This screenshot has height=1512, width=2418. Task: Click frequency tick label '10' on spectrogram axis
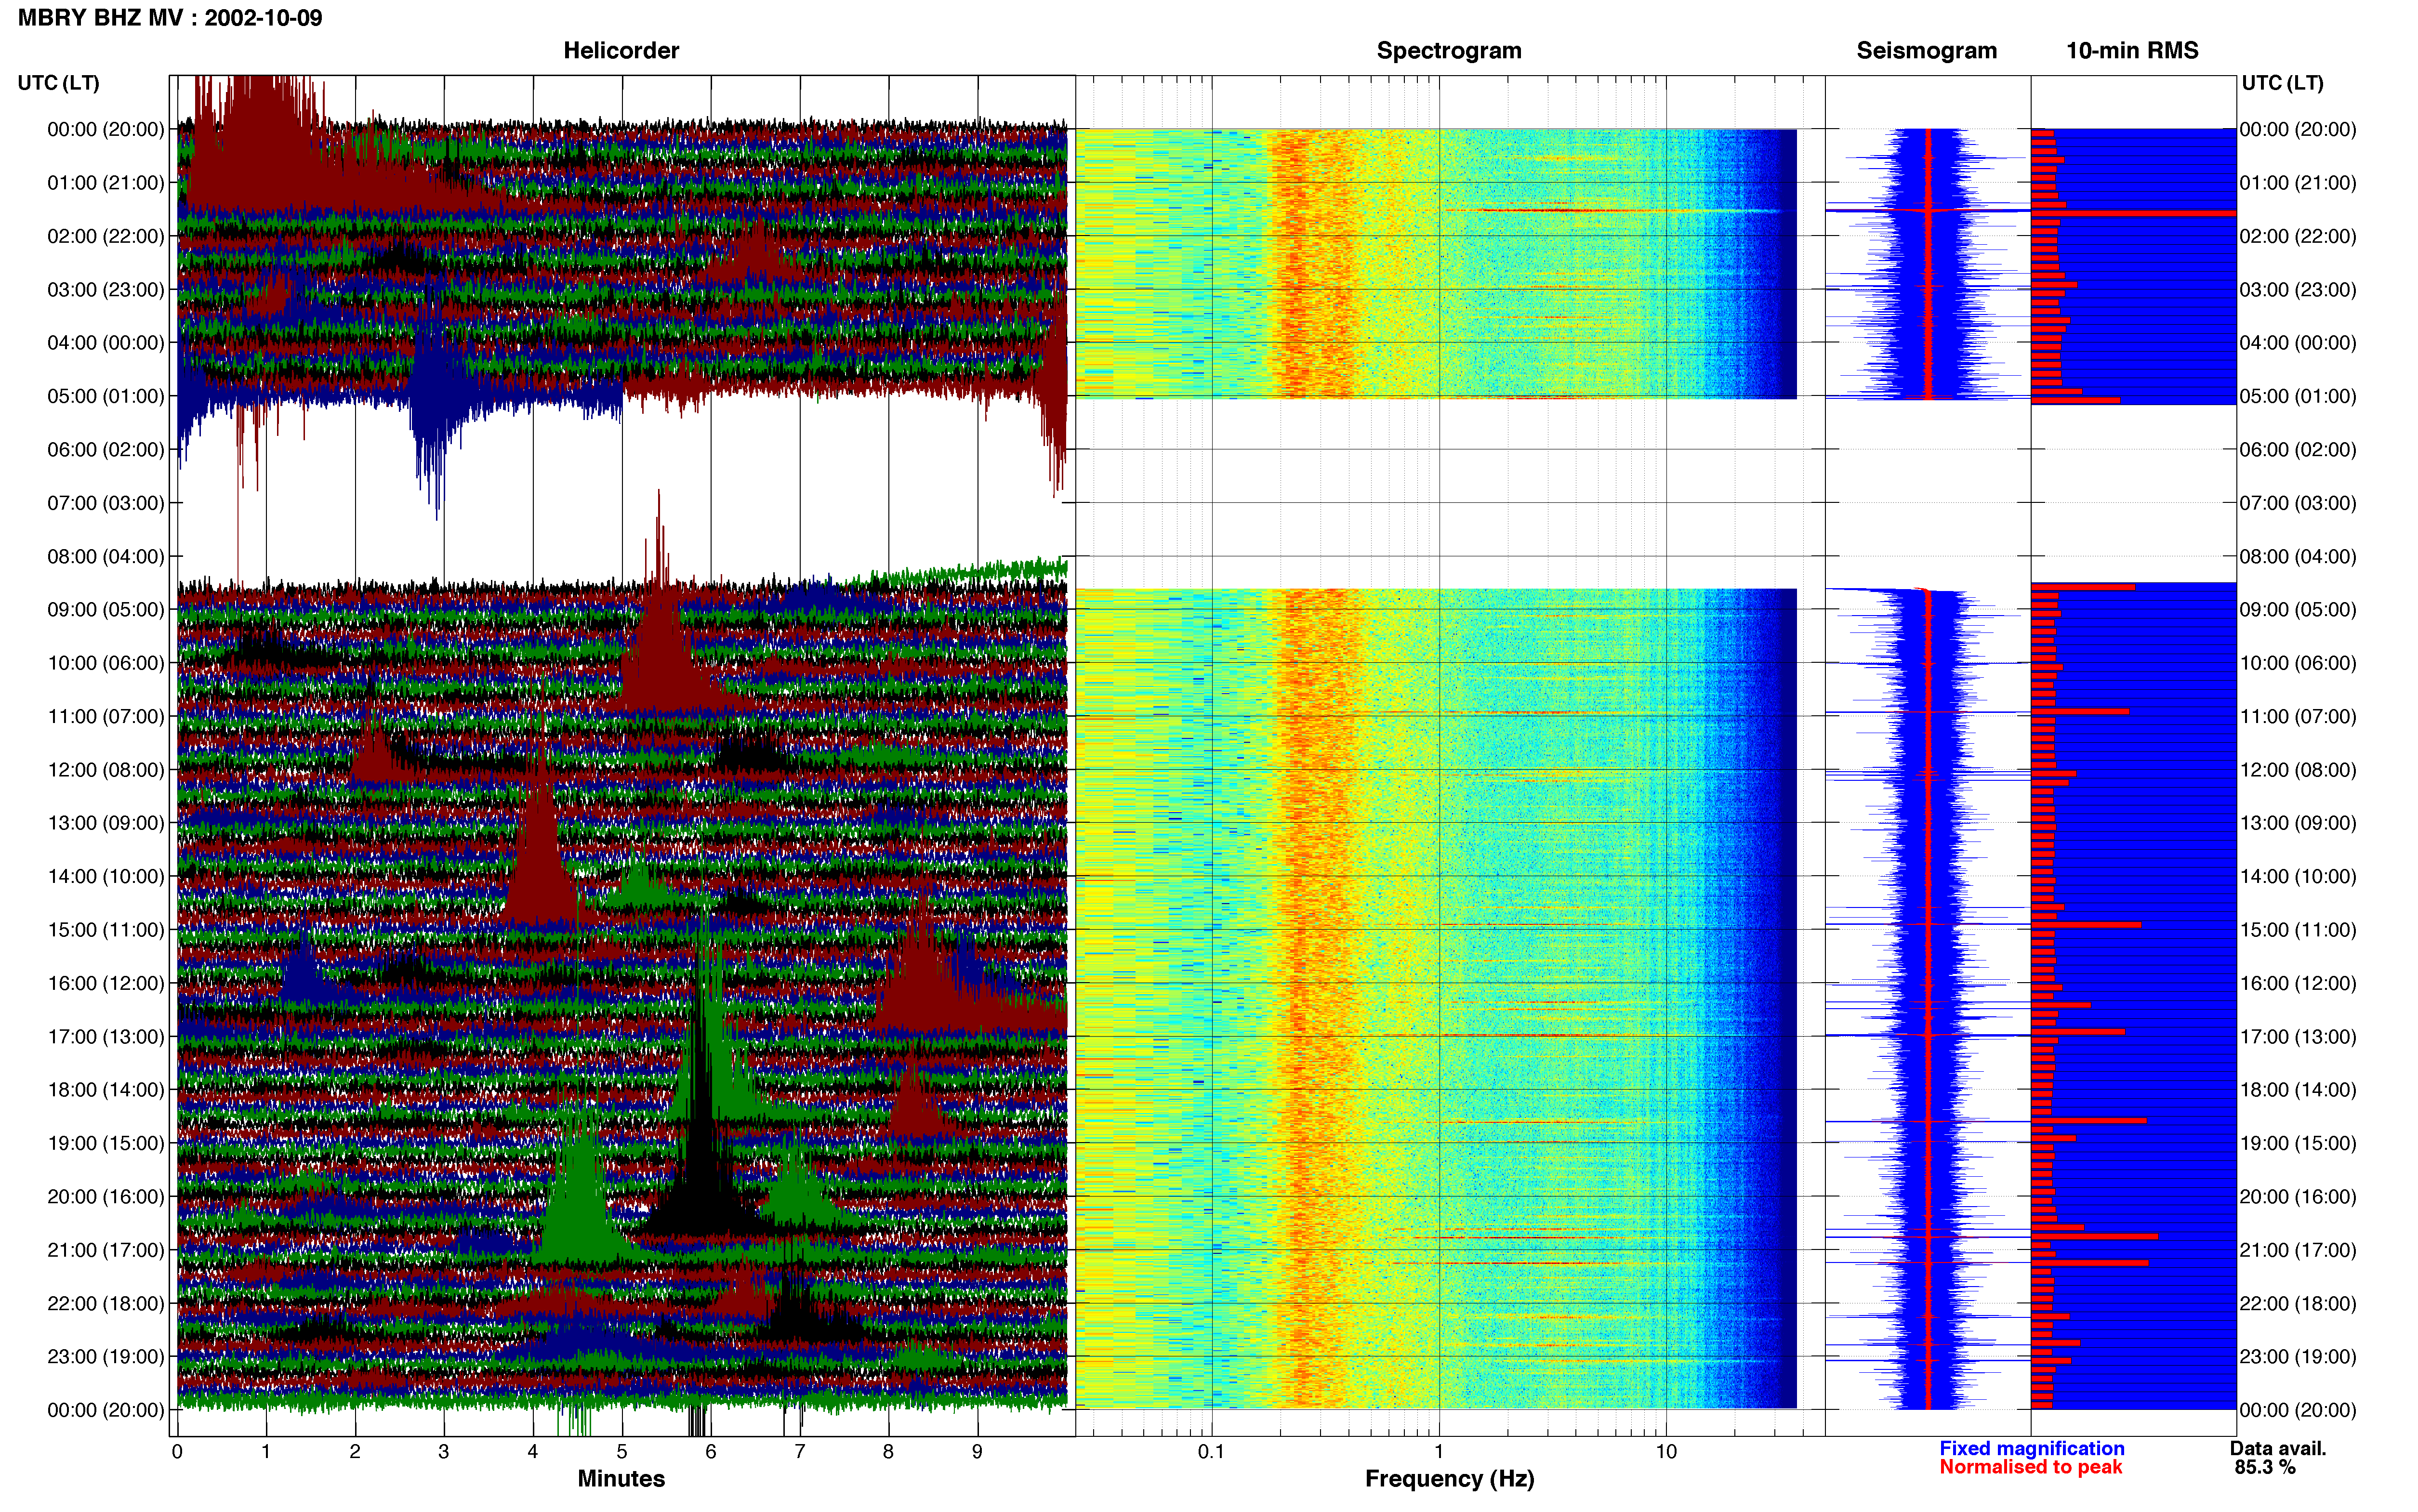[x=1666, y=1452]
